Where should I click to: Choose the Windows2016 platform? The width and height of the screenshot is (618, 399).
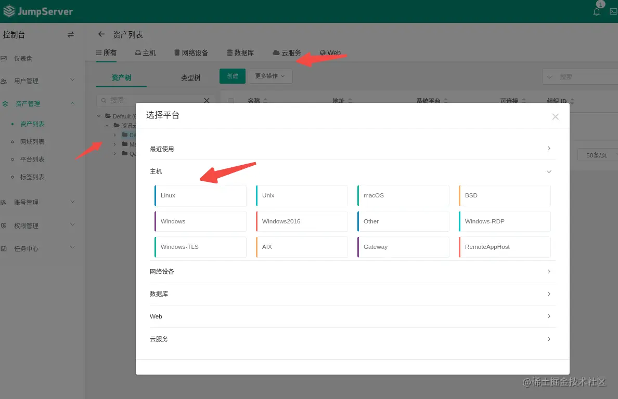302,221
